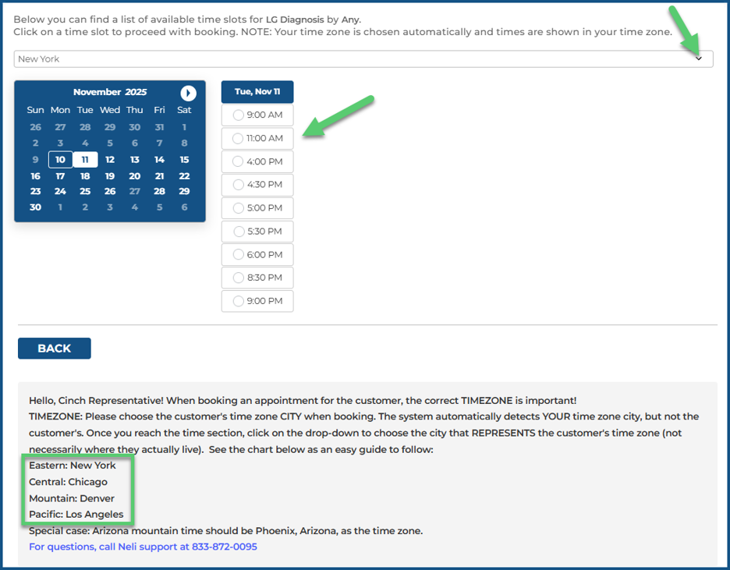Choose November 12 in the calendar
Viewport: 730px width, 570px height.
click(110, 160)
